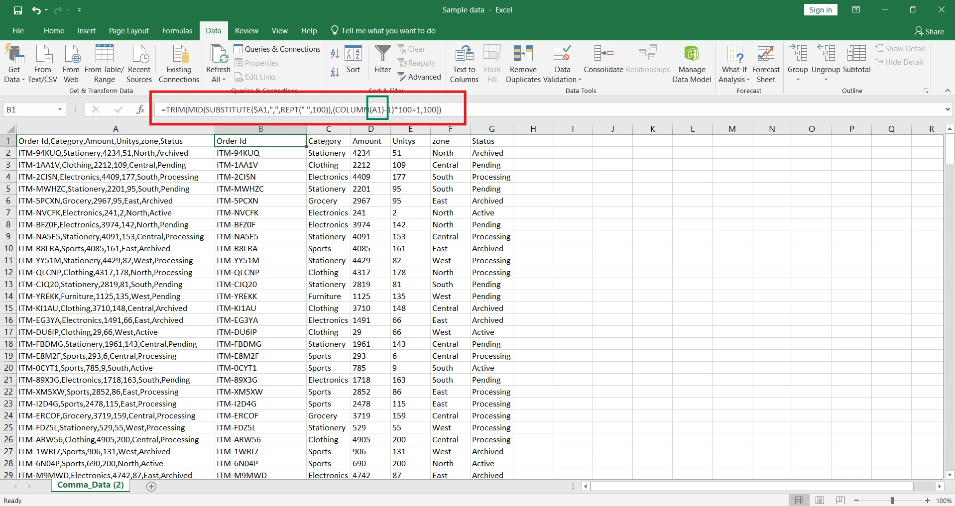Click the Insert Function fx icon
This screenshot has height=506, width=955.
point(140,109)
